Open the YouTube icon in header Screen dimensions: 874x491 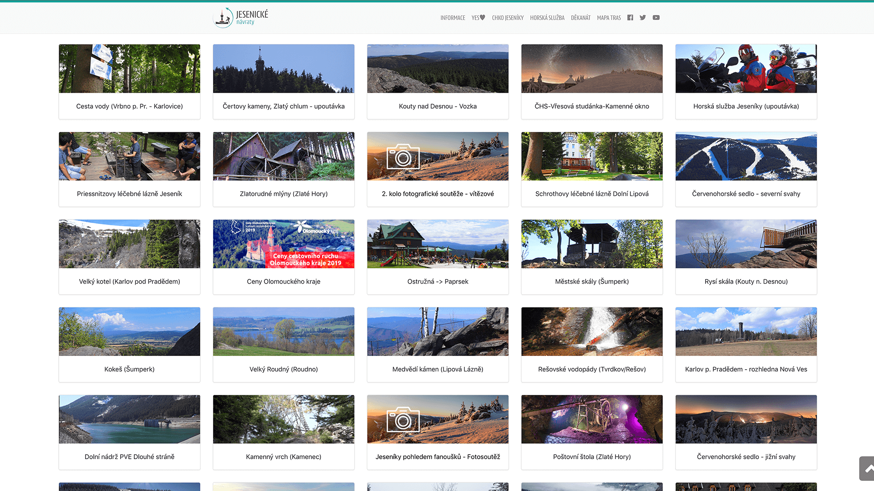(656, 18)
